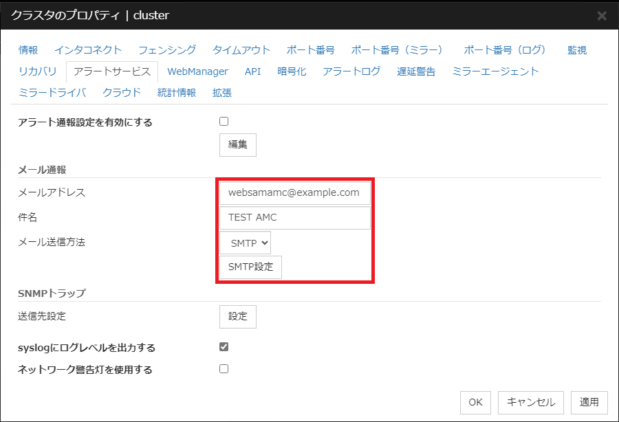619x422 pixels.
Task: Close the cluster properties dialog
Action: [601, 15]
